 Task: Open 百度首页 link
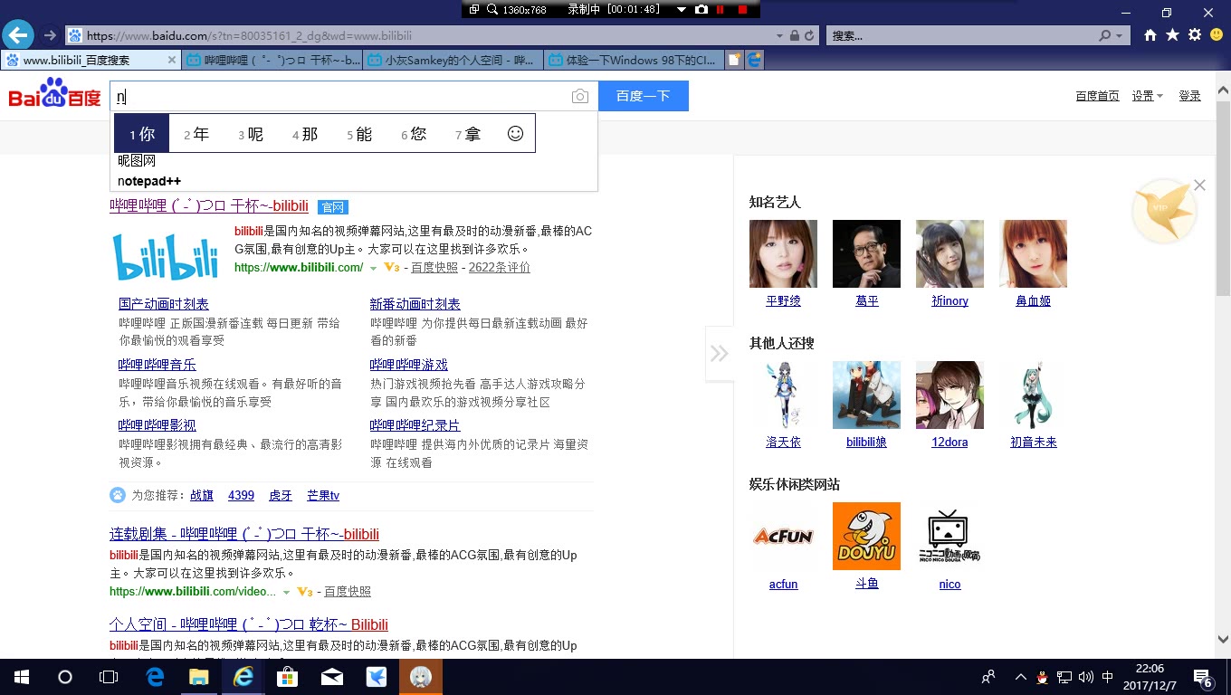pos(1097,96)
